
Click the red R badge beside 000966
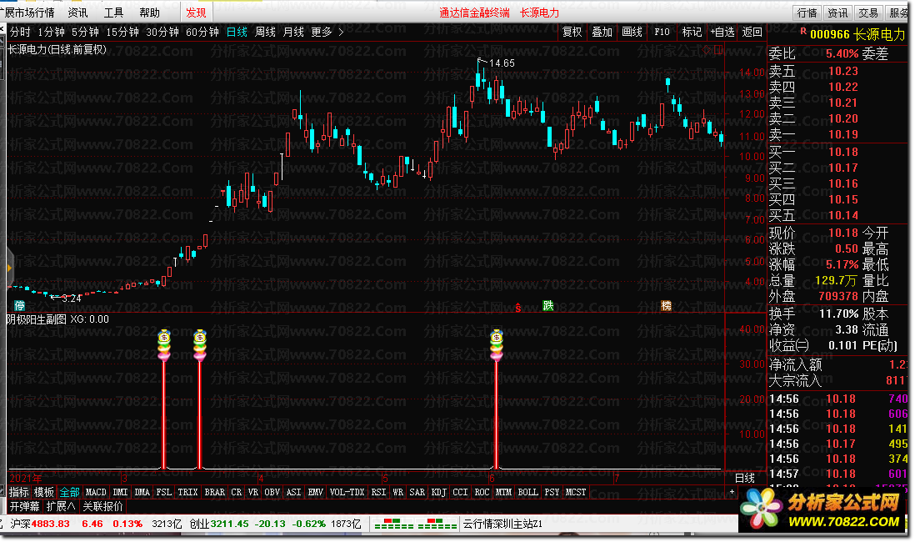pyautogui.click(x=803, y=31)
